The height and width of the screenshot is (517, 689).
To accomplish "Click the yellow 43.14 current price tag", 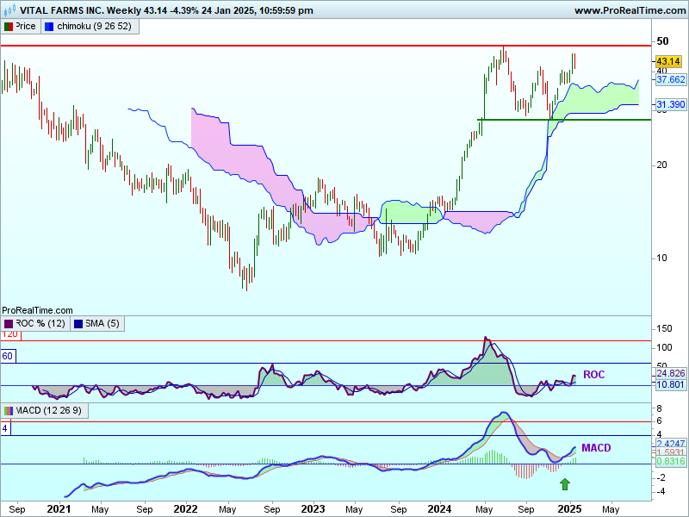I will (x=668, y=62).
